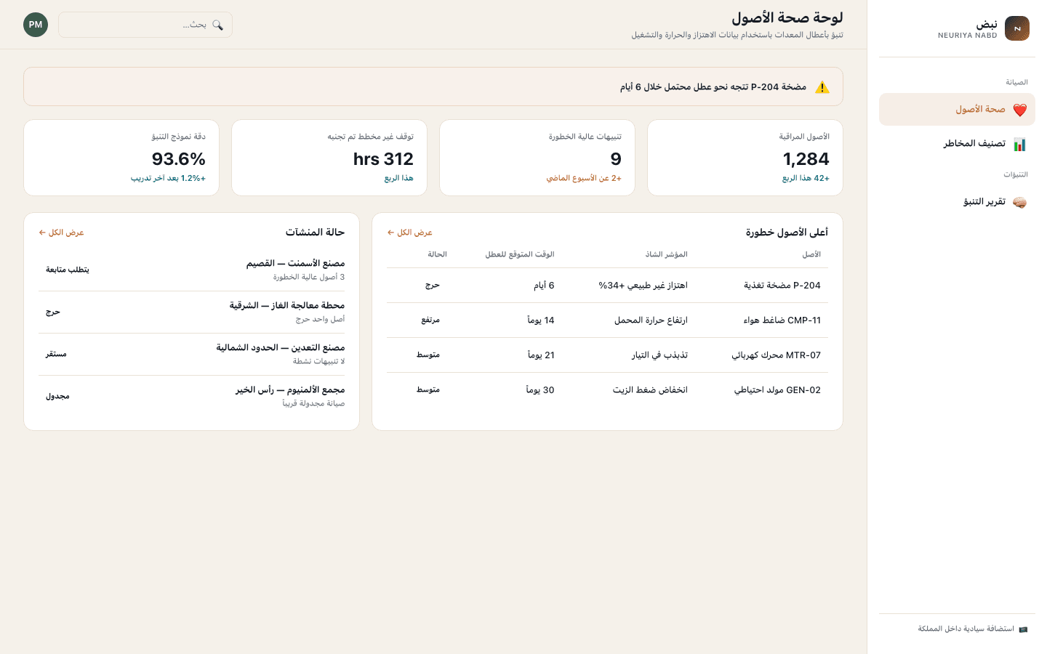Click عرض الكل in the facilities status panel

click(x=61, y=233)
